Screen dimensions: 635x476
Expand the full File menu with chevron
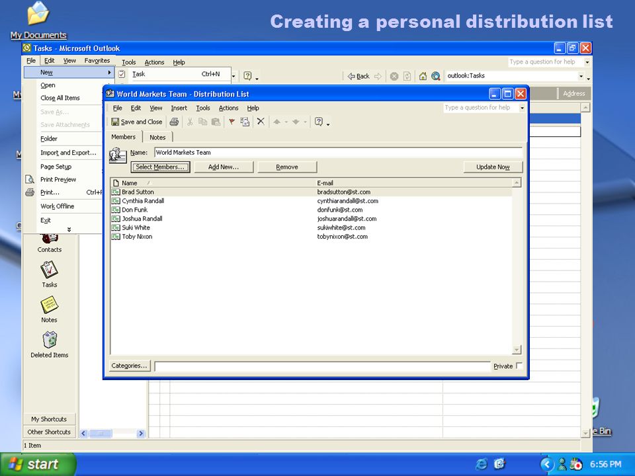pyautogui.click(x=69, y=229)
